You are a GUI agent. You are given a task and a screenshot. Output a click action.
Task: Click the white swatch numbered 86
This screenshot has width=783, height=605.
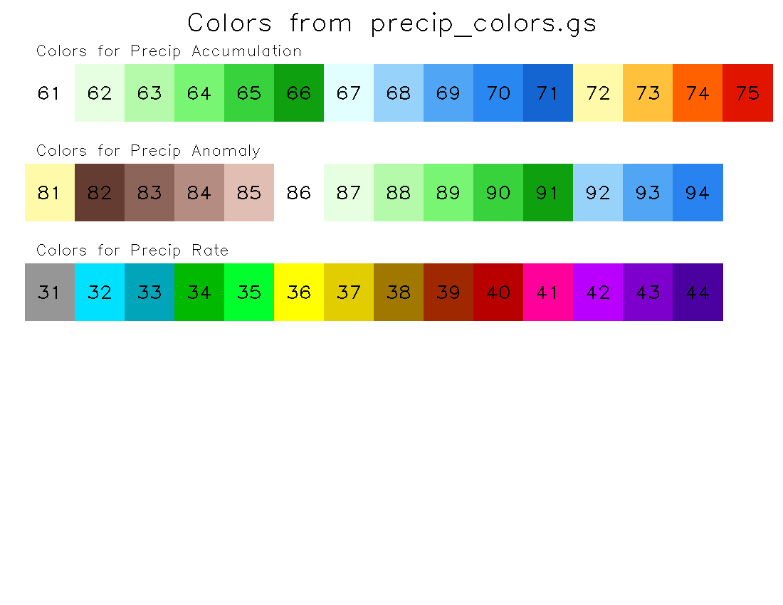(x=299, y=193)
